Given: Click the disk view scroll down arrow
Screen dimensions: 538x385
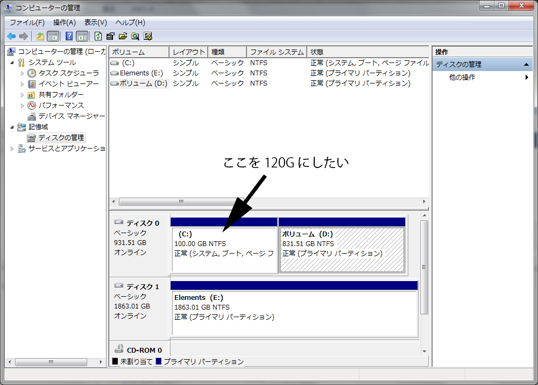Looking at the screenshot, I should (424, 351).
